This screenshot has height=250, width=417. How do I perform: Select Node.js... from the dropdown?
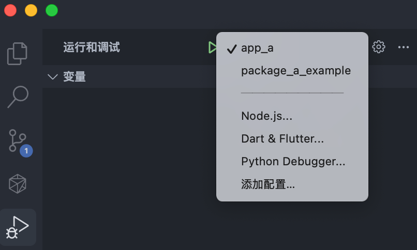(x=266, y=116)
